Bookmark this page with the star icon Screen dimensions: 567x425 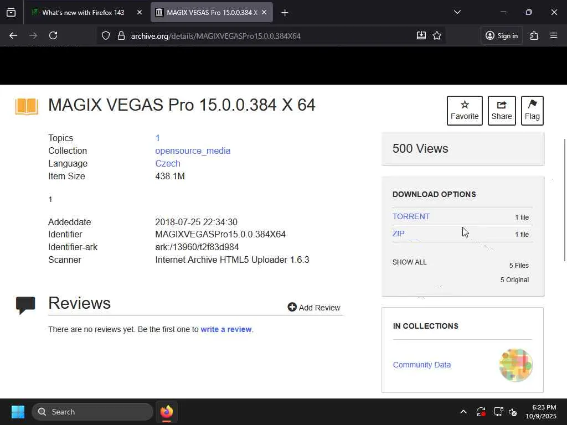coord(437,35)
